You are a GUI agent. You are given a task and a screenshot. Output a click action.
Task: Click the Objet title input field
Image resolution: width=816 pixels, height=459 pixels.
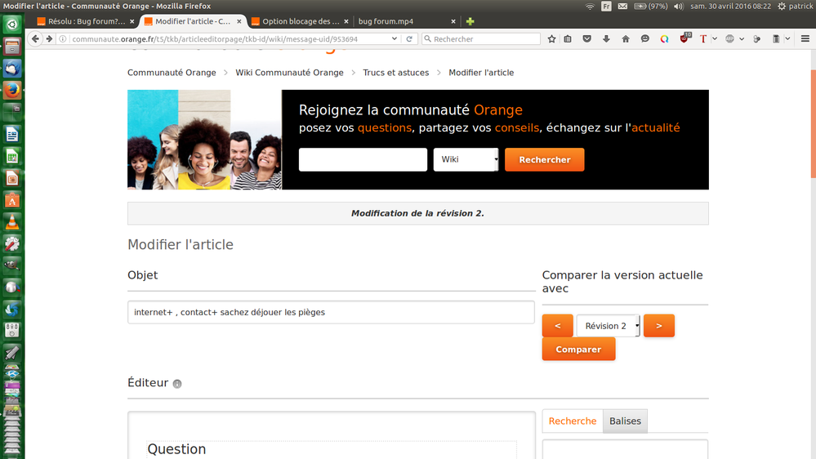[331, 312]
